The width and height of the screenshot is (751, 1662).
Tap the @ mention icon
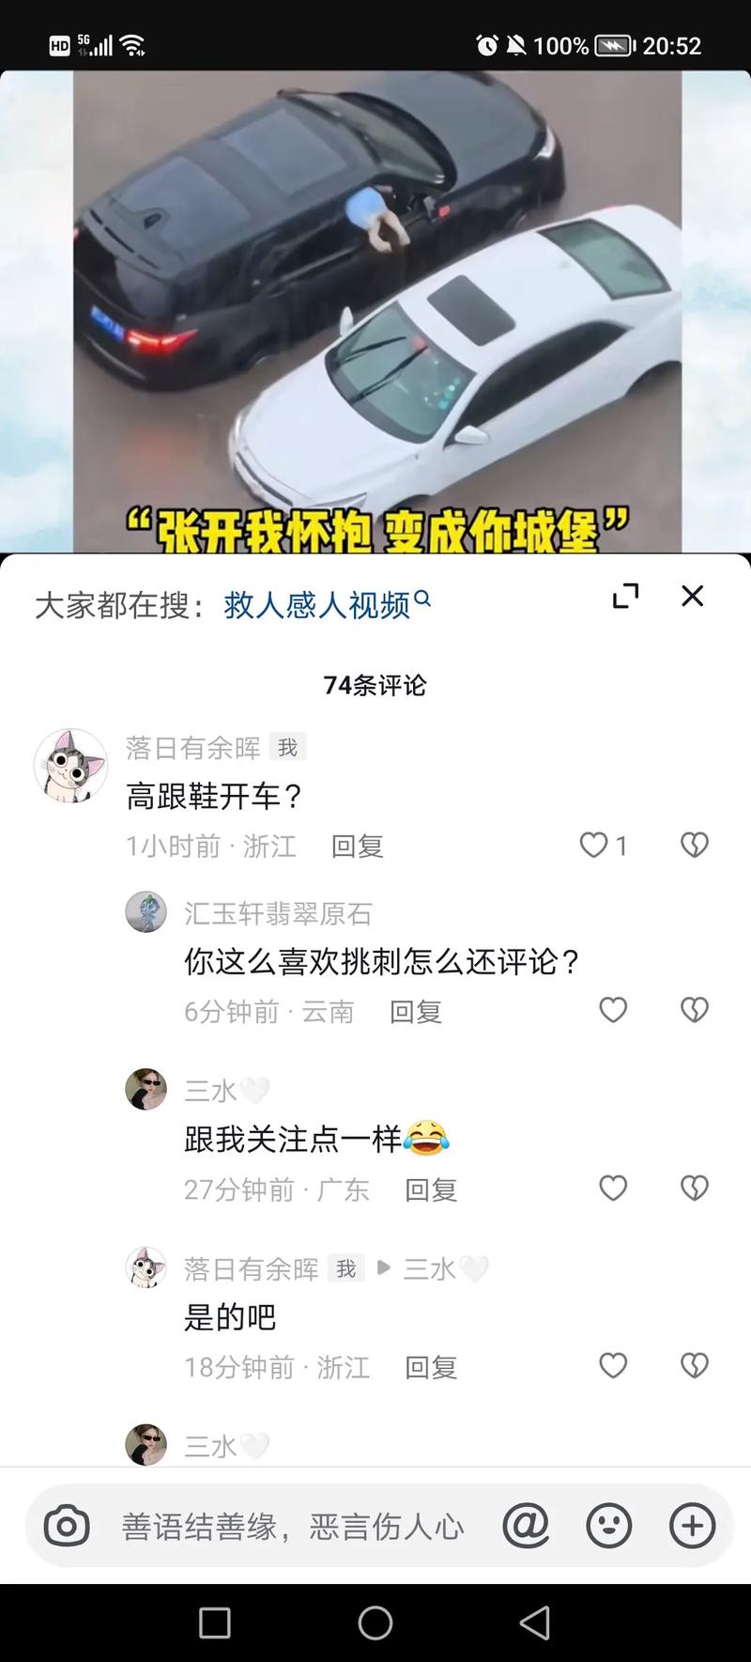point(526,1526)
